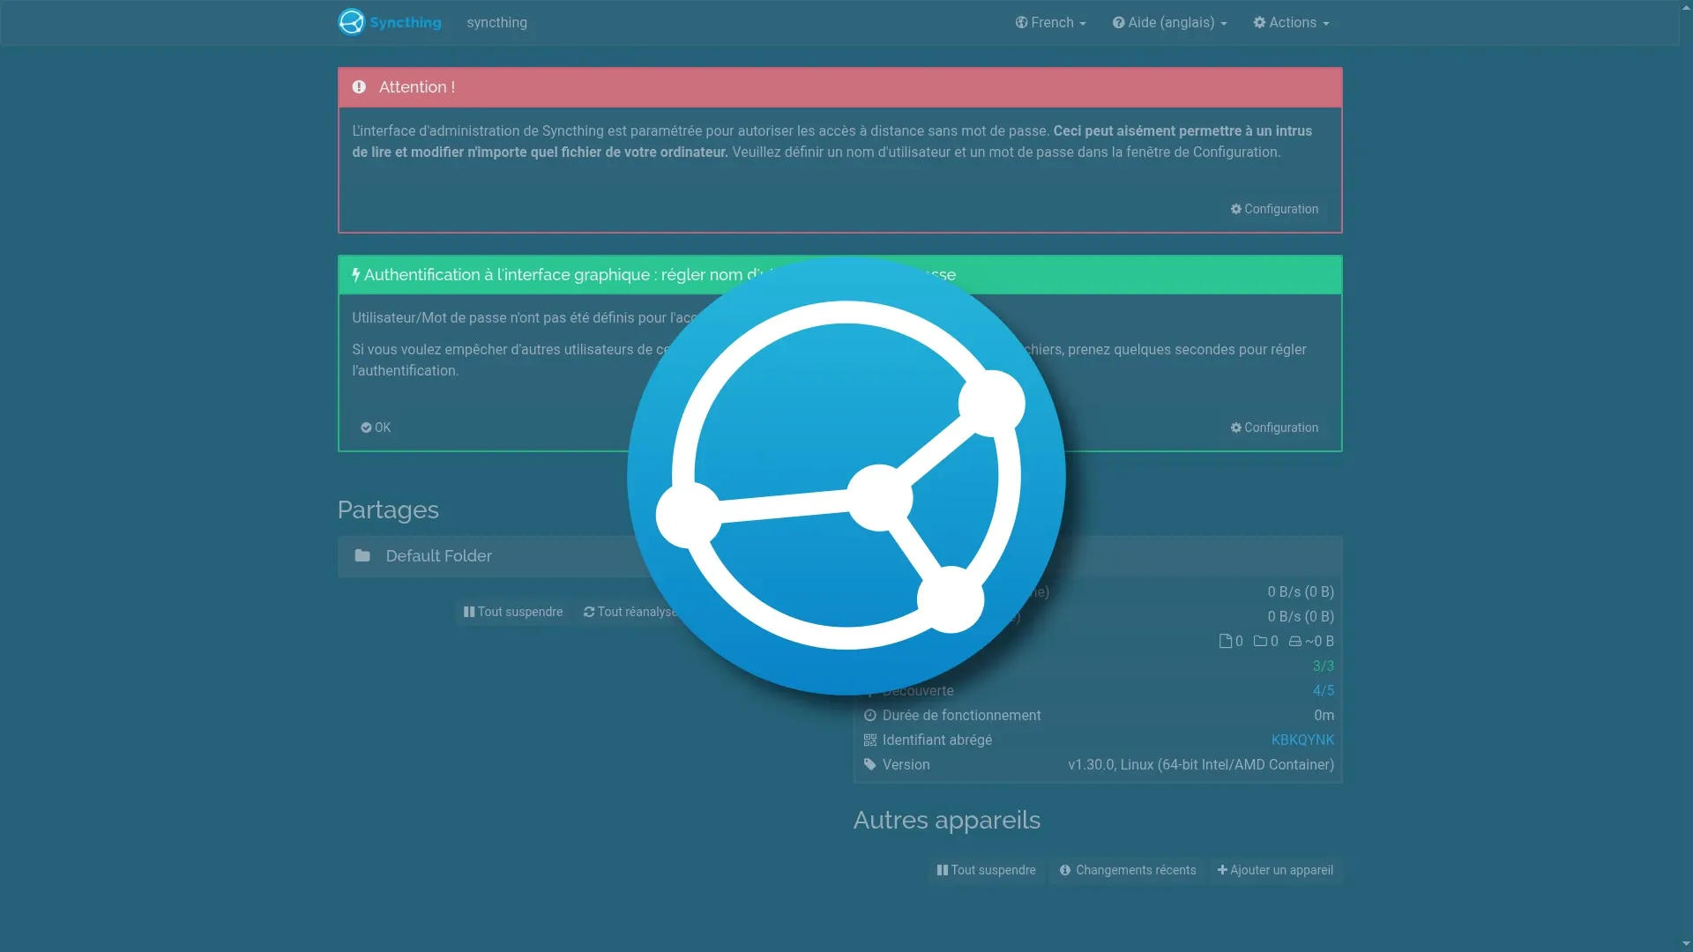
Task: Click the right-side page scrollbar
Action: (1682, 476)
